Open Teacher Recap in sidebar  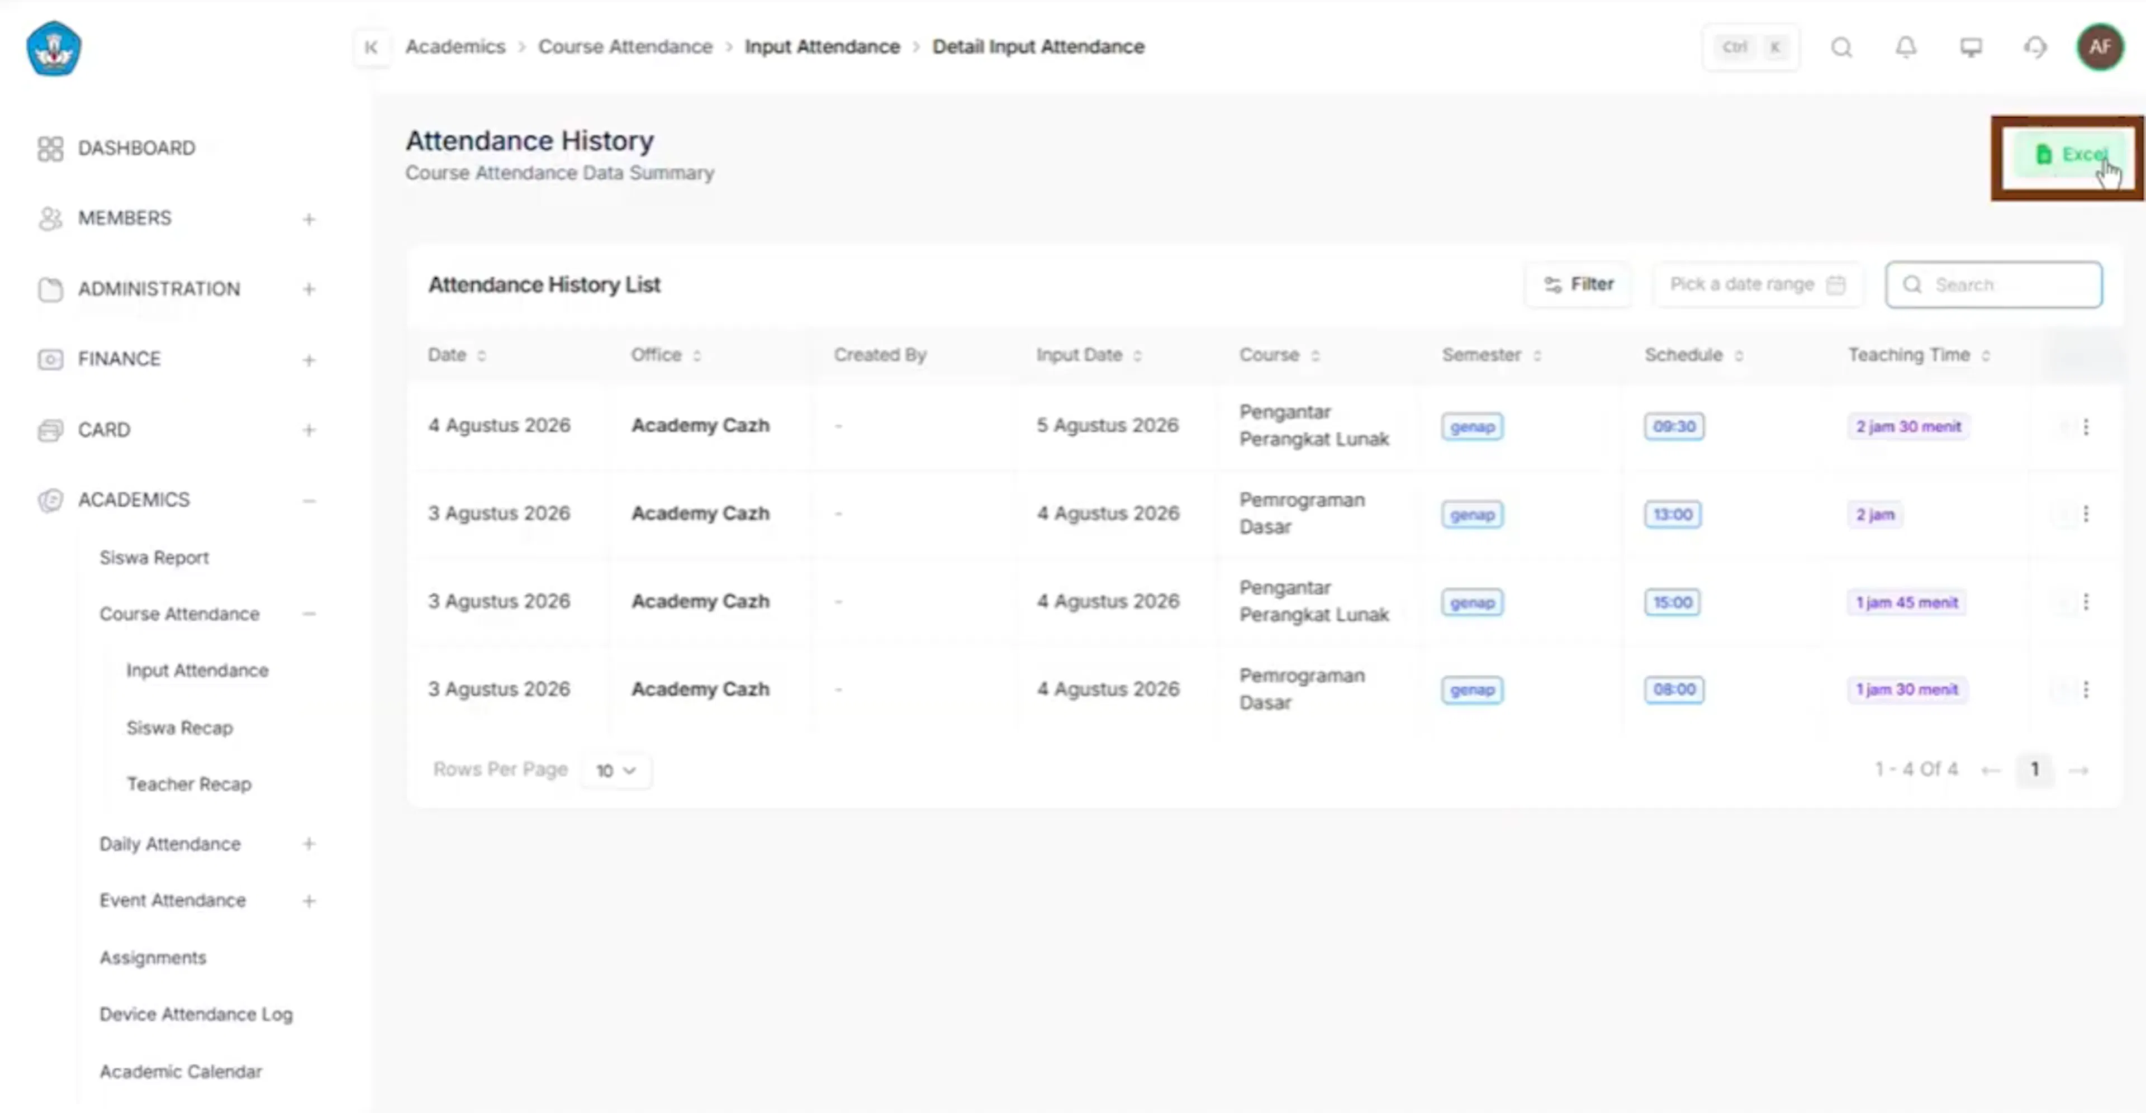coord(189,785)
